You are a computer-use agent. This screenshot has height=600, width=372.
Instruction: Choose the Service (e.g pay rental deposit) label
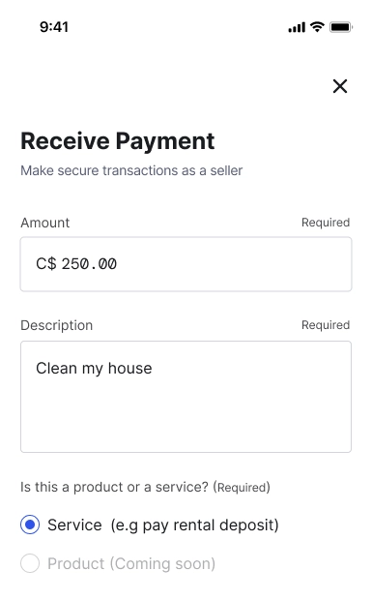pyautogui.click(x=163, y=525)
